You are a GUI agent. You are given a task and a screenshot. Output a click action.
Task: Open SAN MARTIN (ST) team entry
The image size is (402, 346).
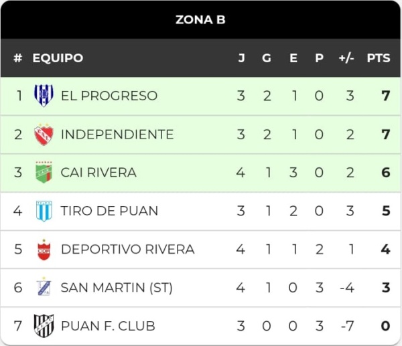click(x=117, y=288)
